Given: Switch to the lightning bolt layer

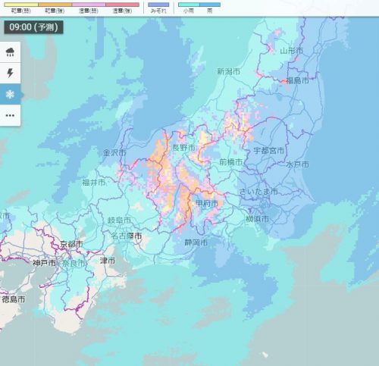Looking at the screenshot, I should click(x=10, y=73).
